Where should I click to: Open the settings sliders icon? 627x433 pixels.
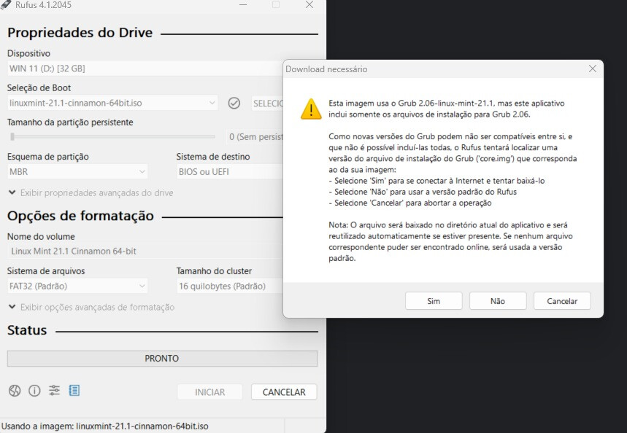coord(55,391)
